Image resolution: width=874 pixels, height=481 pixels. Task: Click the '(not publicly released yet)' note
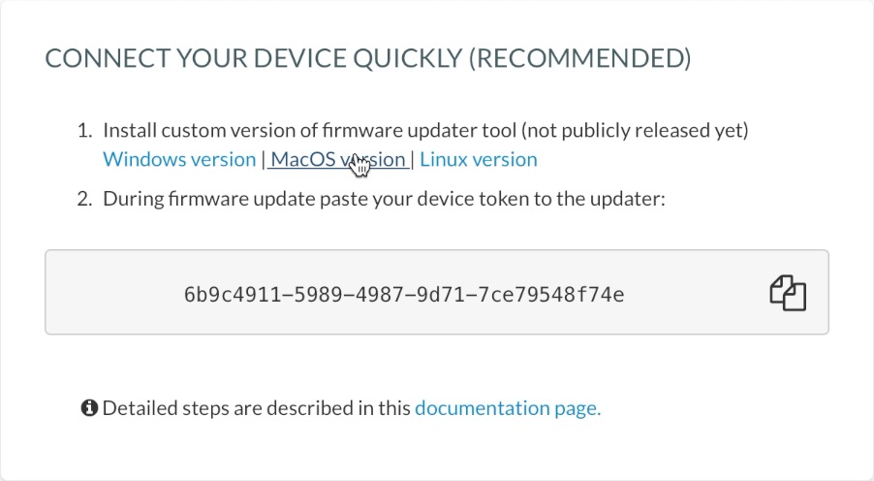[635, 130]
